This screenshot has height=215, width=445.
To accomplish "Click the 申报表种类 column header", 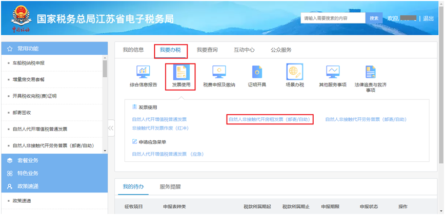I will click(174, 206).
